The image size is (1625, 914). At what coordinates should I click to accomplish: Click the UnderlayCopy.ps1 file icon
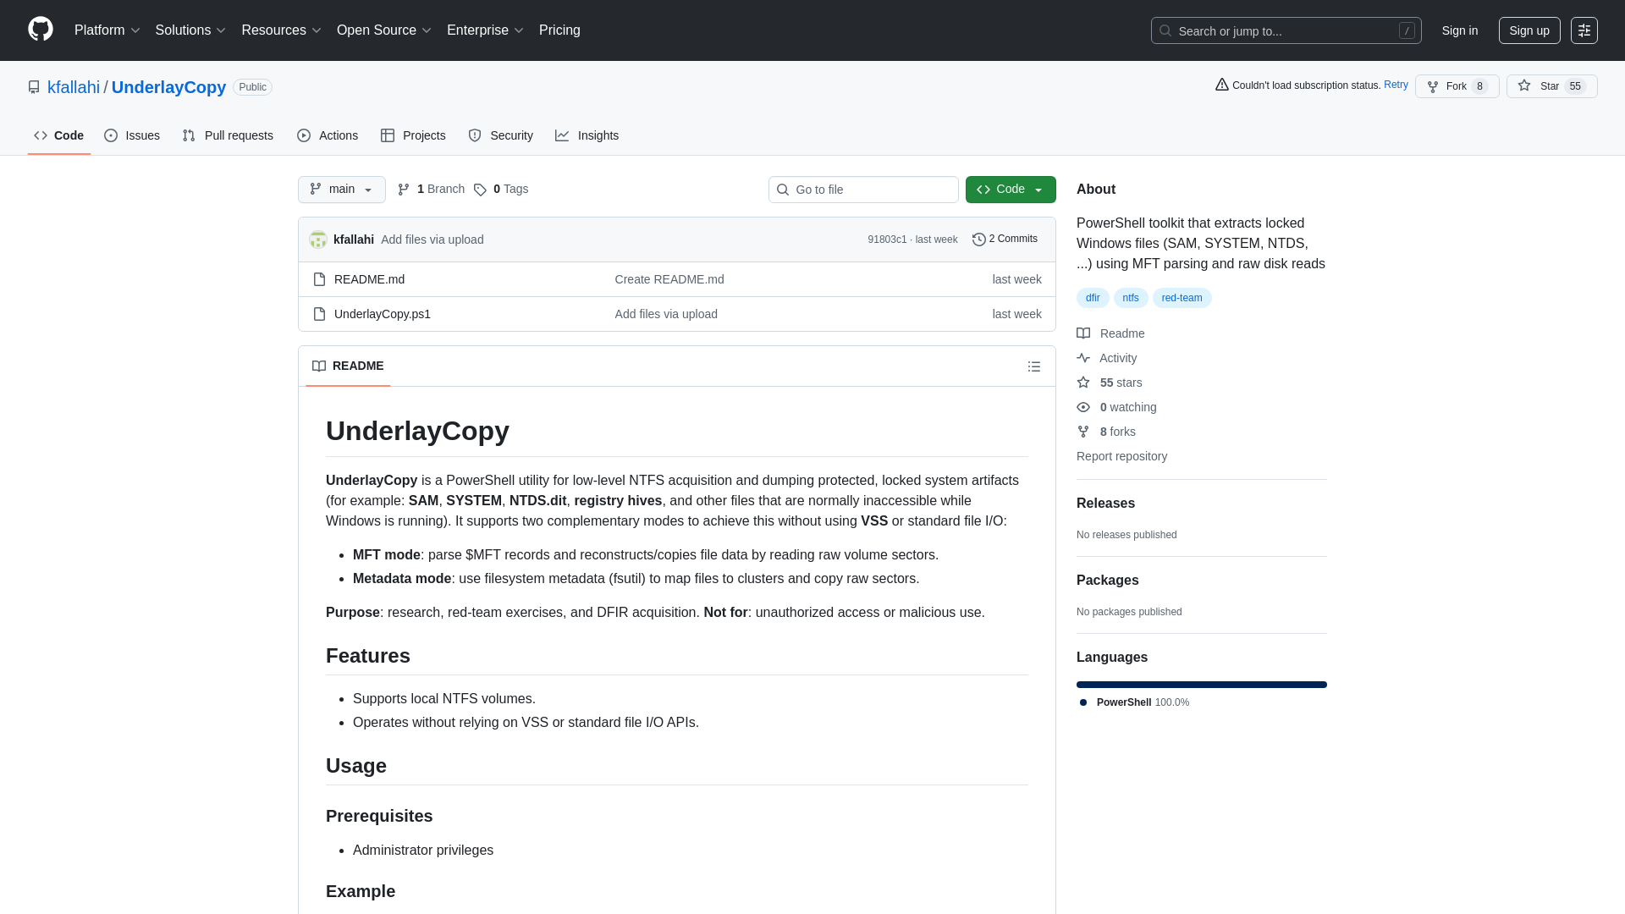(x=319, y=314)
